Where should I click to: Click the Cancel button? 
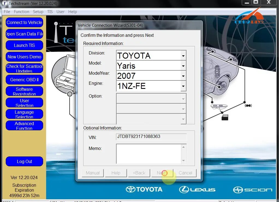coord(185,173)
